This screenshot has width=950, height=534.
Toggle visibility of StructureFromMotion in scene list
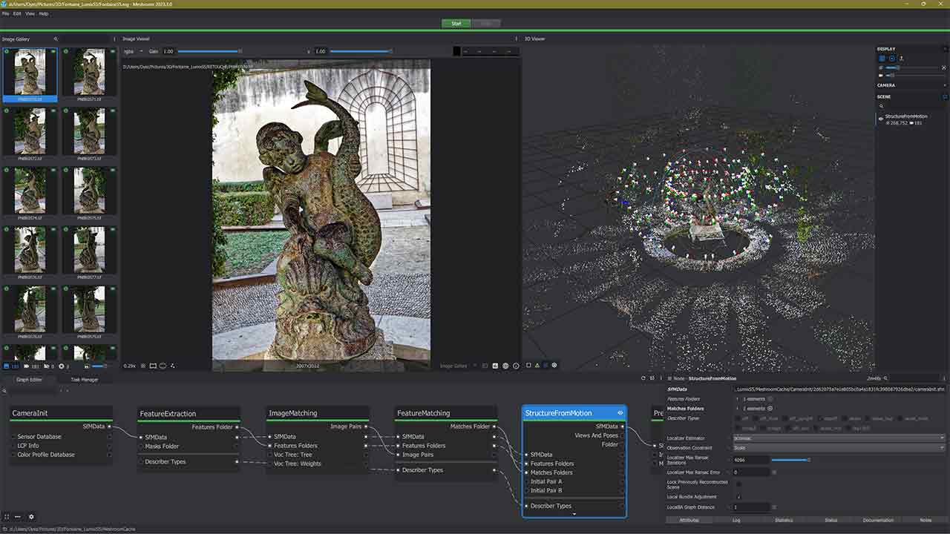[x=881, y=119]
